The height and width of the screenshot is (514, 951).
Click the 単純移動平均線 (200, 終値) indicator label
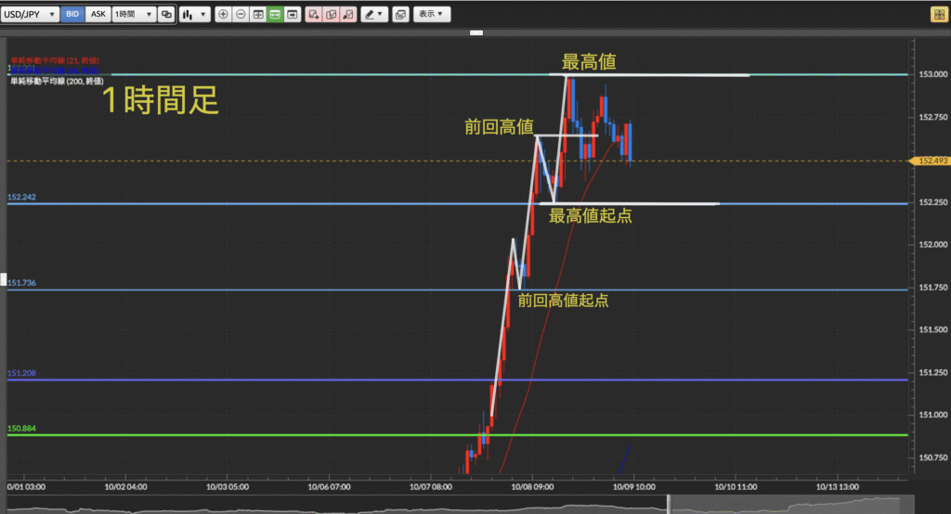(x=56, y=82)
